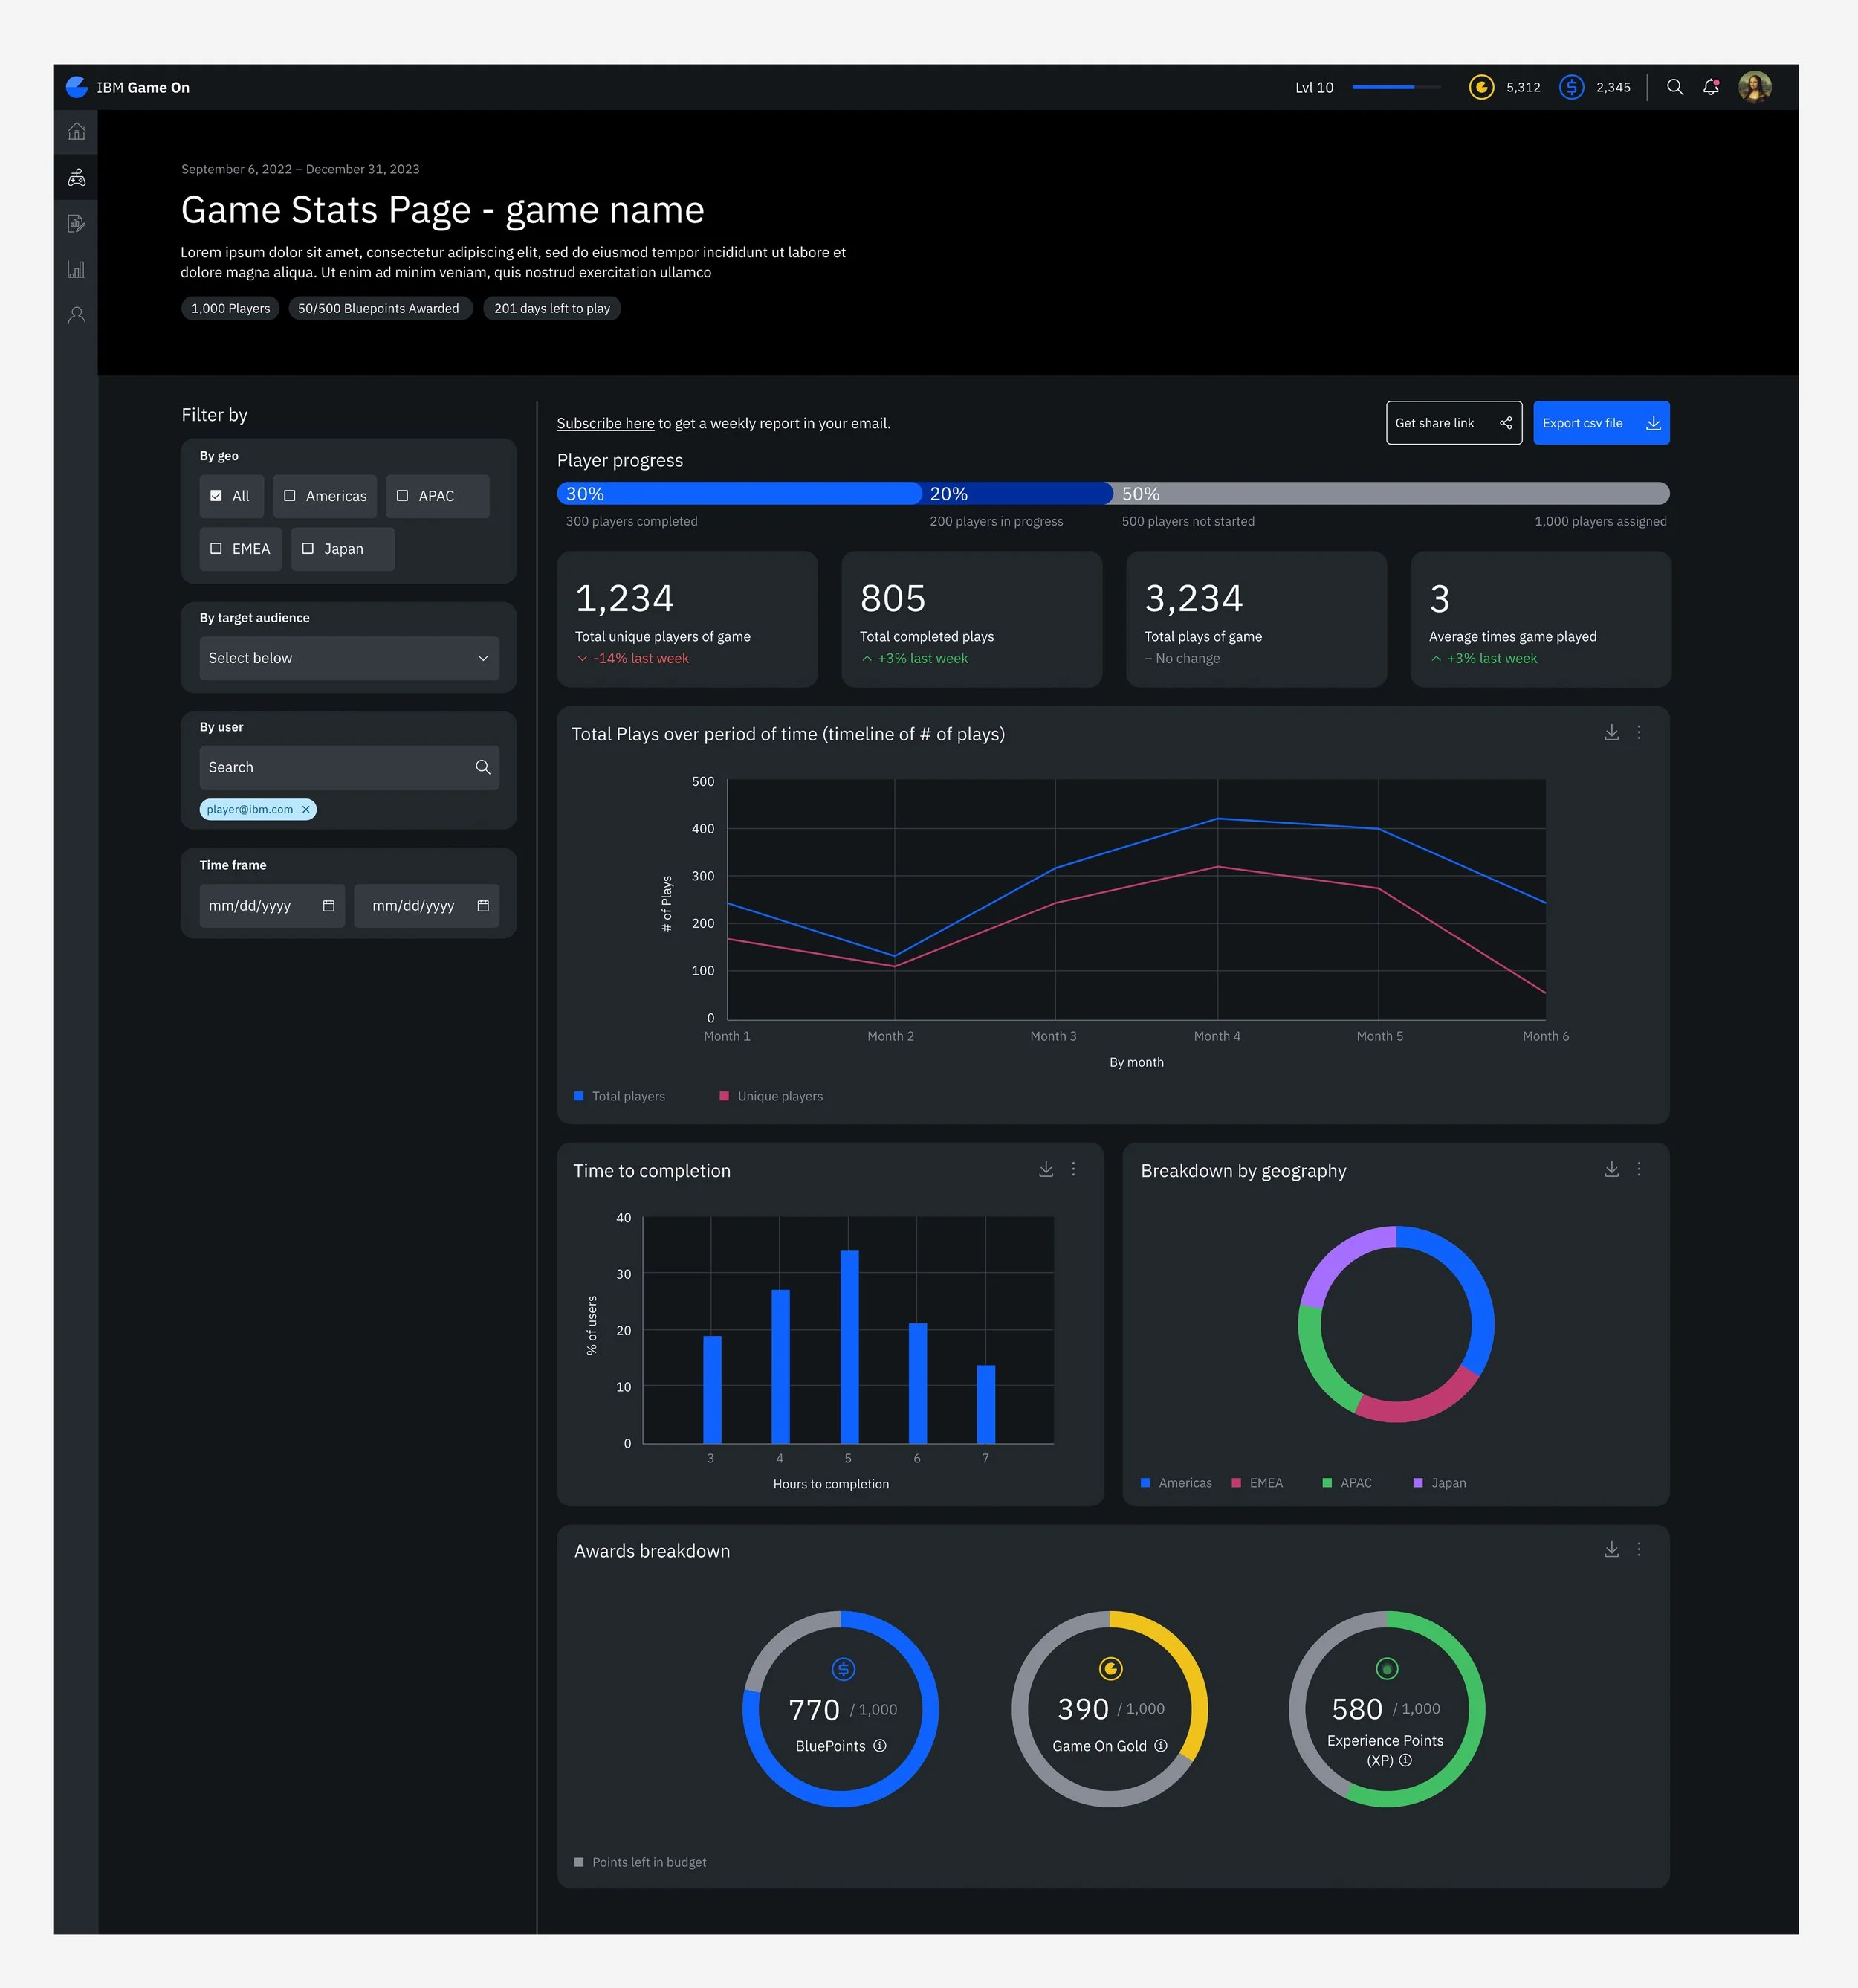Open the user profile sidebar icon
This screenshot has height=1988, width=1858.
pyautogui.click(x=76, y=315)
